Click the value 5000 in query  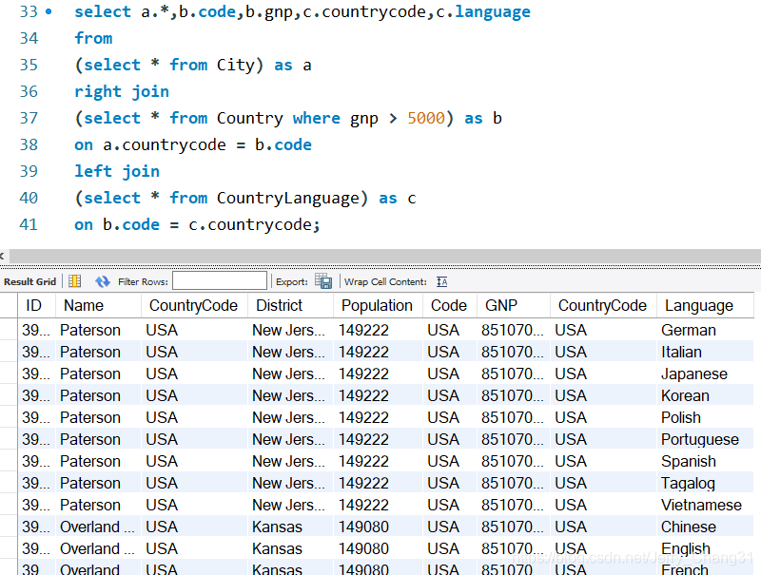tap(425, 118)
